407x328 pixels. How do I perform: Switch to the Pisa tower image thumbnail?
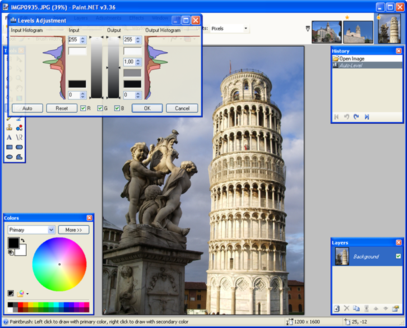coord(389,29)
